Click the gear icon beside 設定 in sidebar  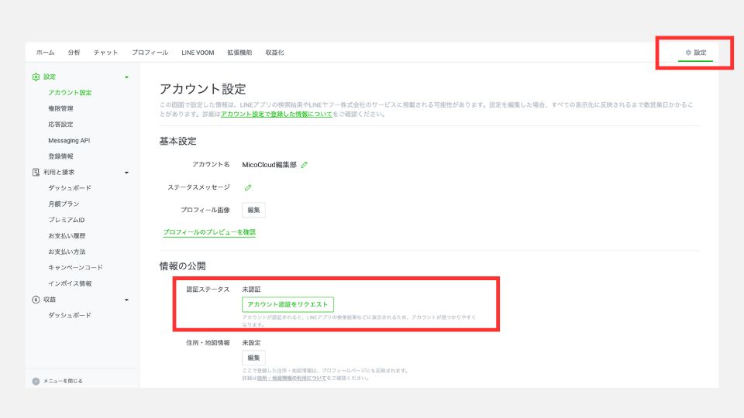36,77
